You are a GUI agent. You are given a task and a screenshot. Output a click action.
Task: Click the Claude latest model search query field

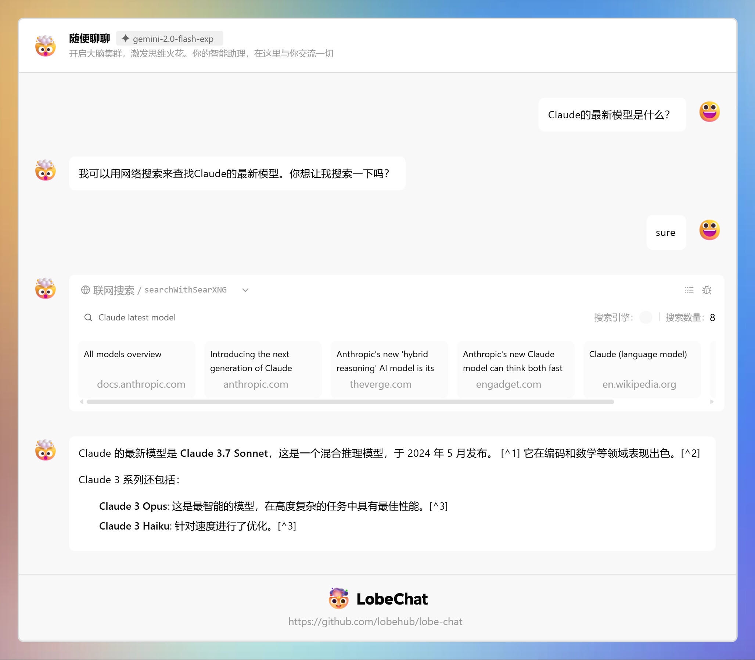click(137, 318)
